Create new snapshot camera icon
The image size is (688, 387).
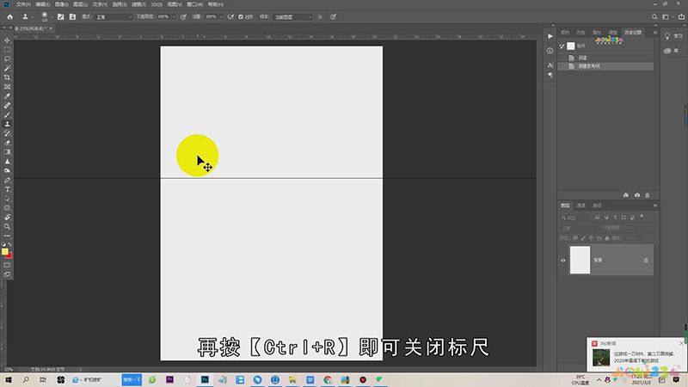(637, 195)
